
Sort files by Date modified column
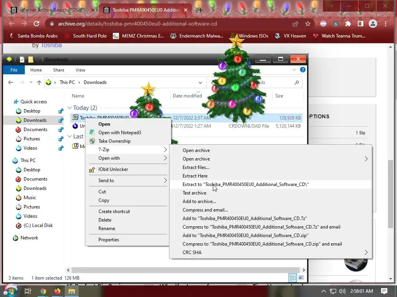pos(187,96)
